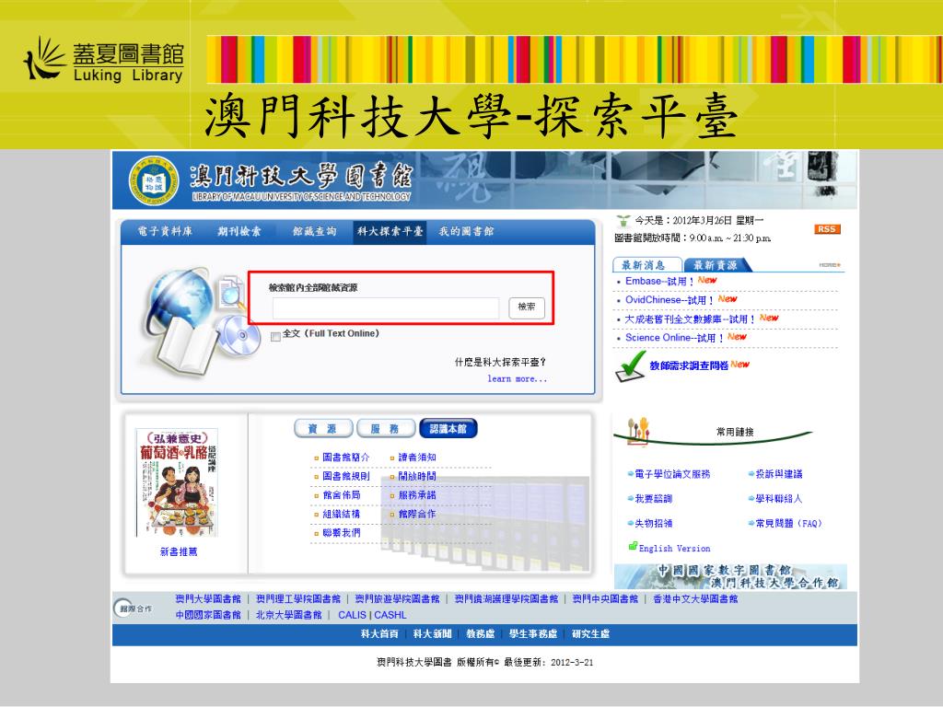Click the Luking Library logo
The image size is (943, 707).
point(103,60)
